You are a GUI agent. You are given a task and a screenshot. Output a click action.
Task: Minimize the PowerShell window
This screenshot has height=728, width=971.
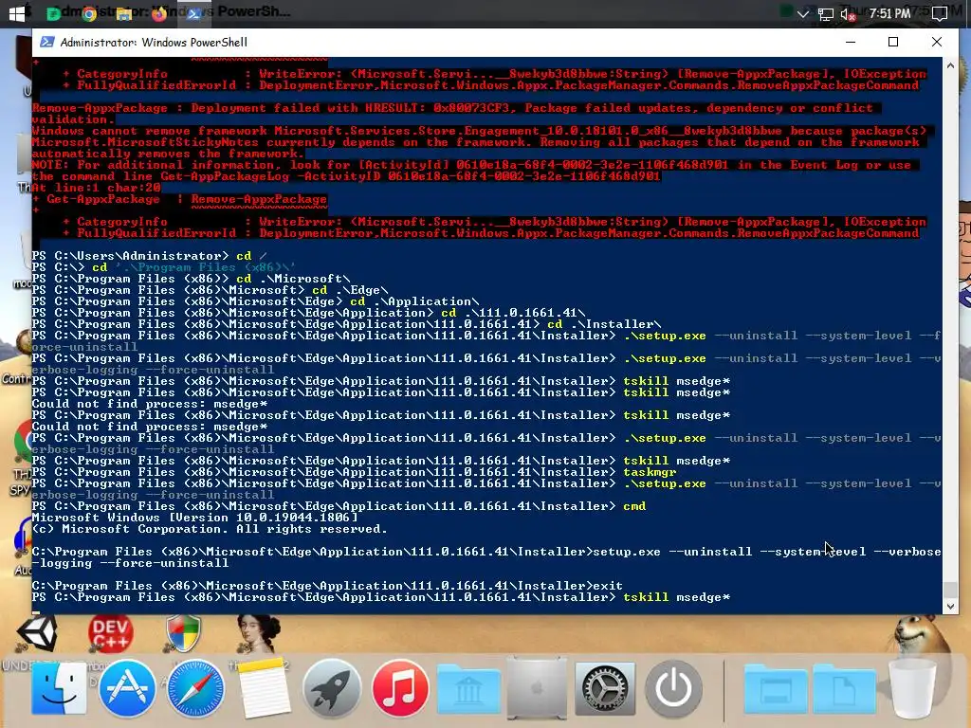point(851,42)
